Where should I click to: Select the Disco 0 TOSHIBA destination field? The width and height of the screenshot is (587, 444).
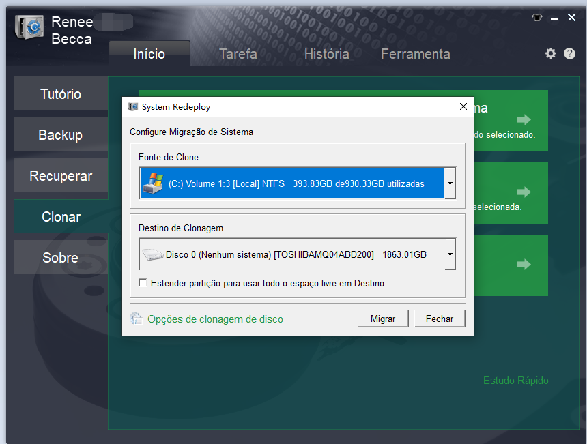click(x=292, y=255)
